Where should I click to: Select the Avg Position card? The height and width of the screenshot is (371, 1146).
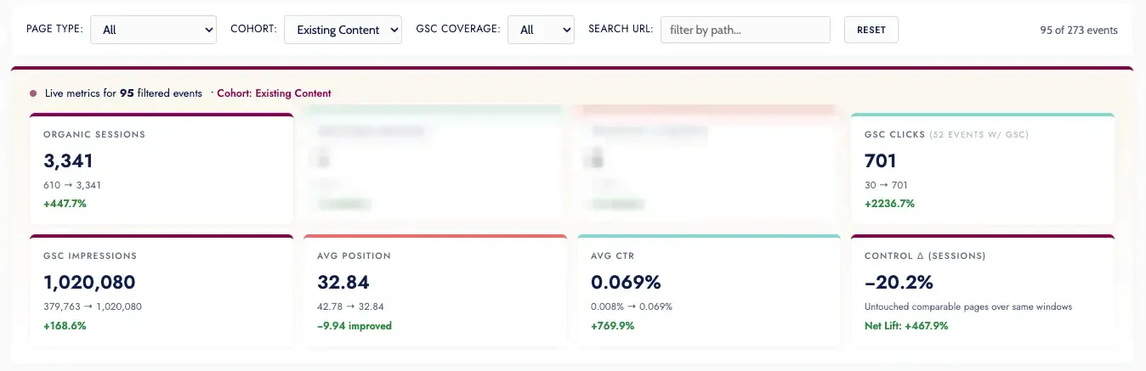tap(435, 290)
